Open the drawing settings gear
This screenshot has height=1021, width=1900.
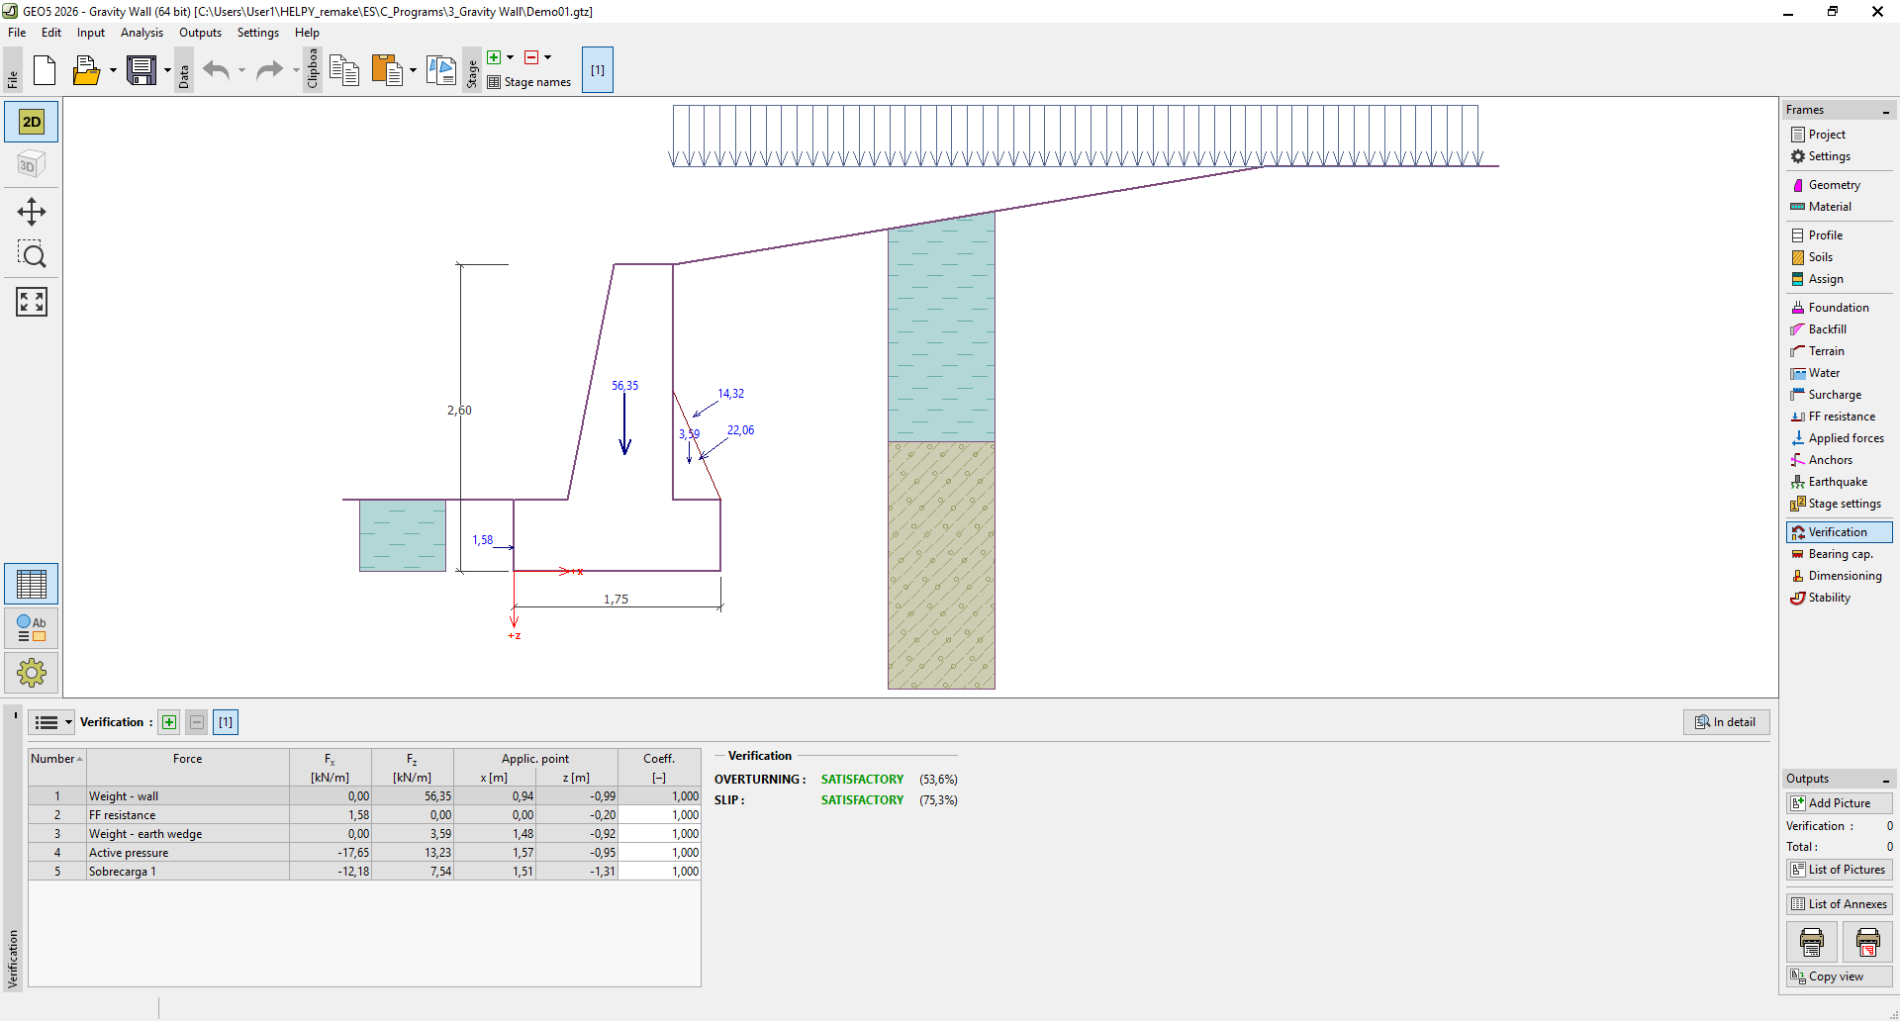coord(32,673)
